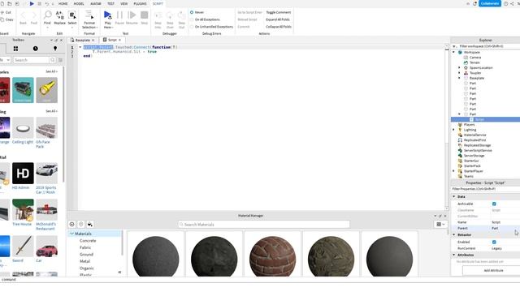This screenshot has height=292, width=520.
Task: Open the HOME ribbon tab
Action: [x=63, y=3]
